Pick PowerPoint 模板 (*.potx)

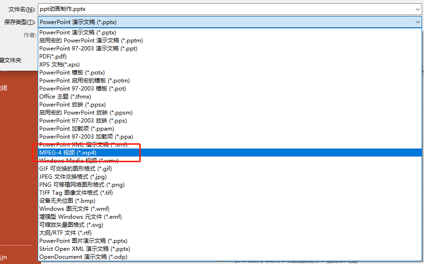[230, 73]
